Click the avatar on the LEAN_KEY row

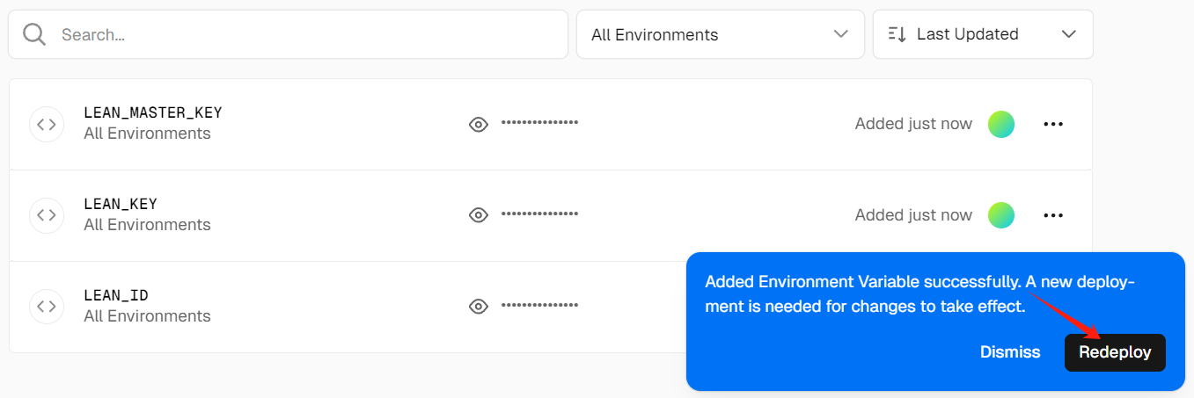coord(1001,215)
